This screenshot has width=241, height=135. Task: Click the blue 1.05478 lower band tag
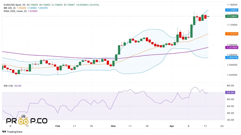(232, 58)
